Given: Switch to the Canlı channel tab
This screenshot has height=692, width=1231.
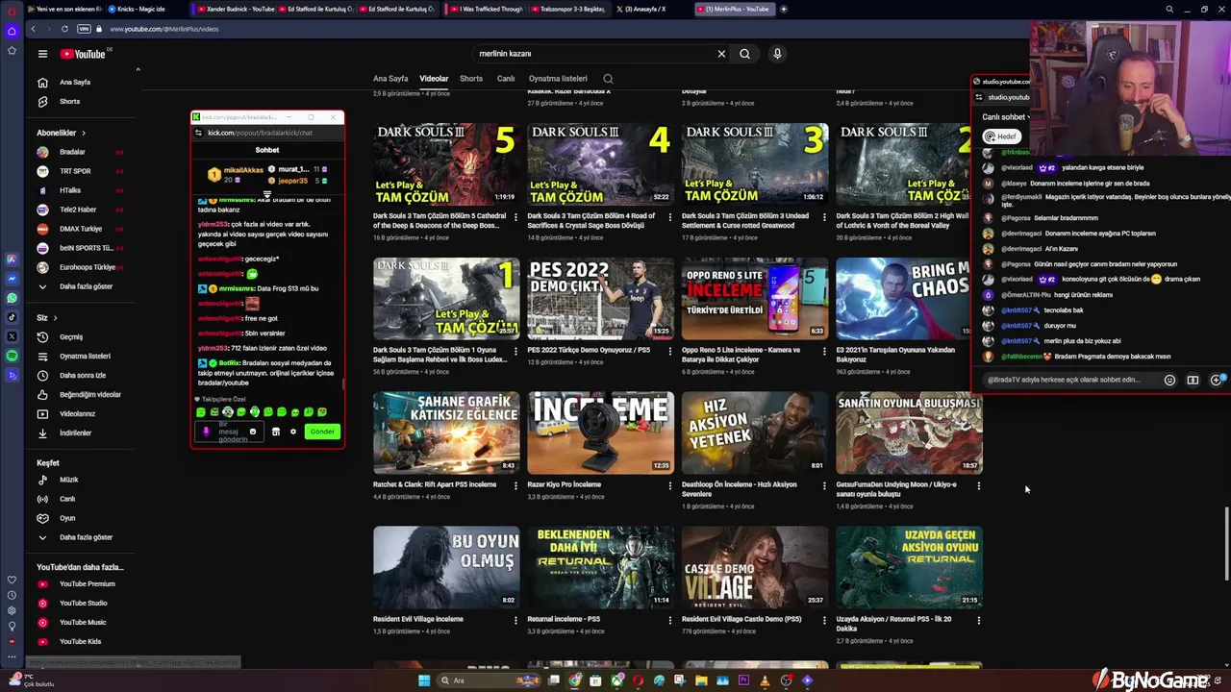Looking at the screenshot, I should coord(506,79).
